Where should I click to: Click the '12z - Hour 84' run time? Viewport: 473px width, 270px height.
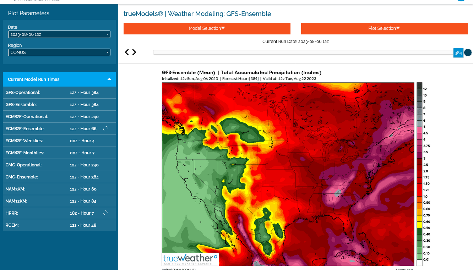(83, 201)
